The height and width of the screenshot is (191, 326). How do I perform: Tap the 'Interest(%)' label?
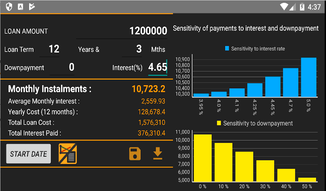(x=127, y=68)
